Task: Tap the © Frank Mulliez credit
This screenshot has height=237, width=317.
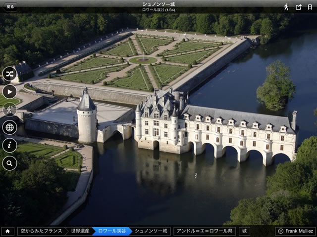Action: 295,231
